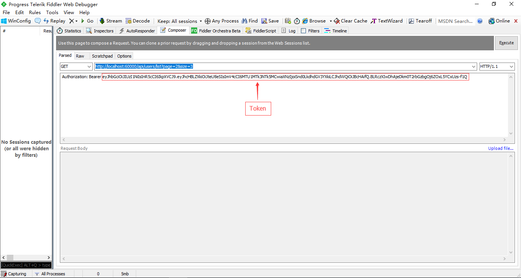This screenshot has height=278, width=521.
Task: Clear Cache from the toolbar
Action: pyautogui.click(x=351, y=21)
